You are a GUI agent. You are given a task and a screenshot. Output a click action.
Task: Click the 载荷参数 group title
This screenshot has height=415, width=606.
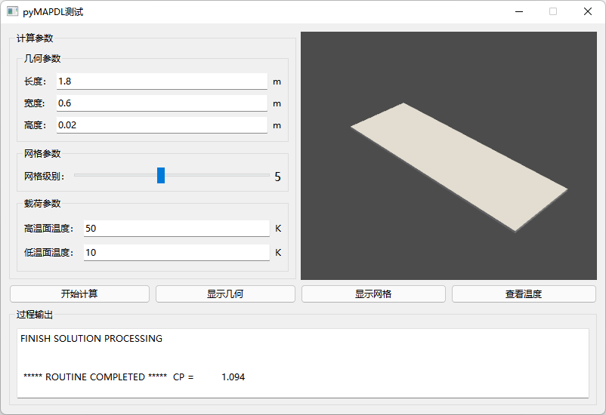pyautogui.click(x=42, y=204)
